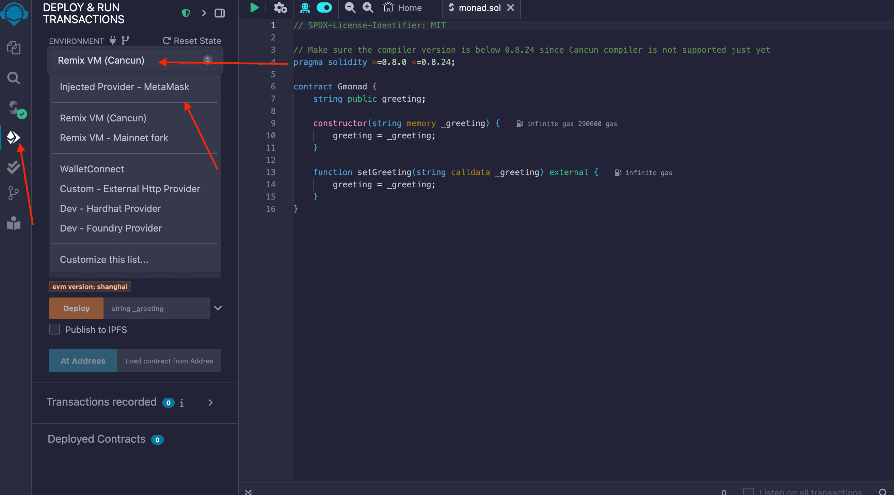Open the Deploy & Run sidebar icon
This screenshot has width=894, height=495.
(x=14, y=137)
